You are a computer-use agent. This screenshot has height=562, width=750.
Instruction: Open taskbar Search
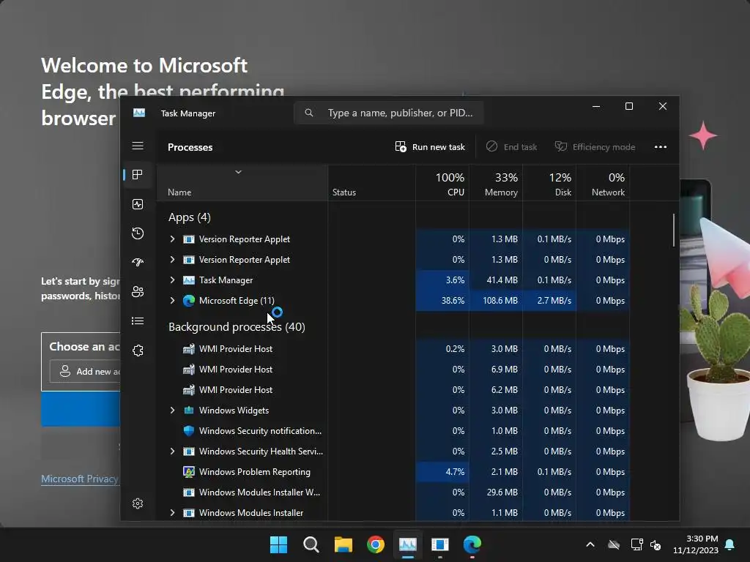click(x=311, y=544)
